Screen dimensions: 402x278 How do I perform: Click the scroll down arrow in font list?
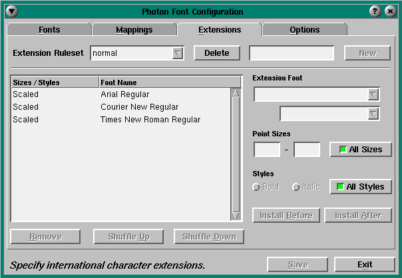[236, 215]
